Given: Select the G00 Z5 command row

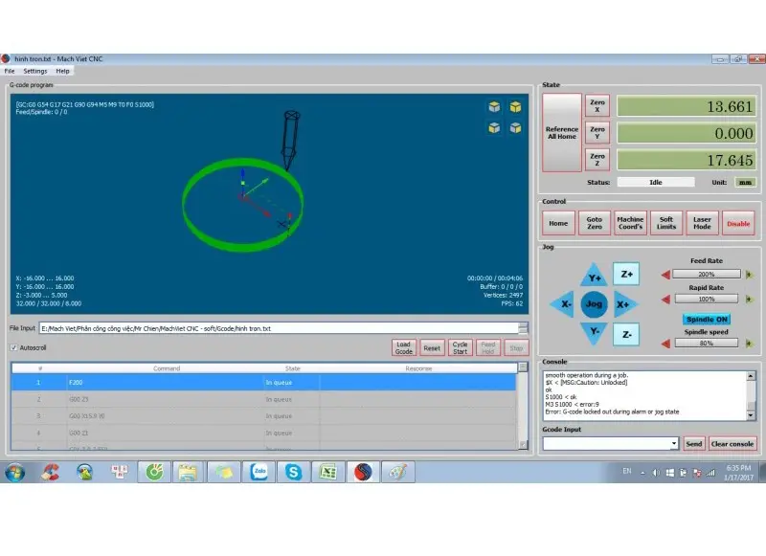Looking at the screenshot, I should (264, 399).
